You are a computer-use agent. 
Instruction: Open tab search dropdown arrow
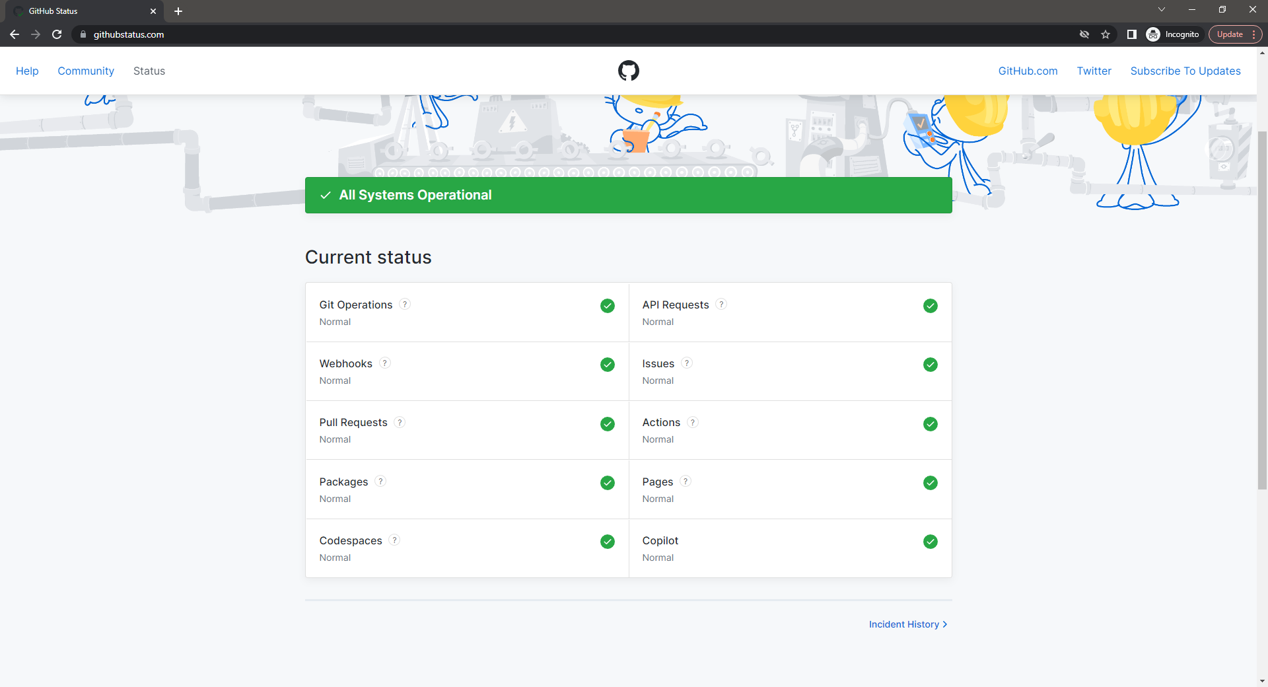[1162, 9]
